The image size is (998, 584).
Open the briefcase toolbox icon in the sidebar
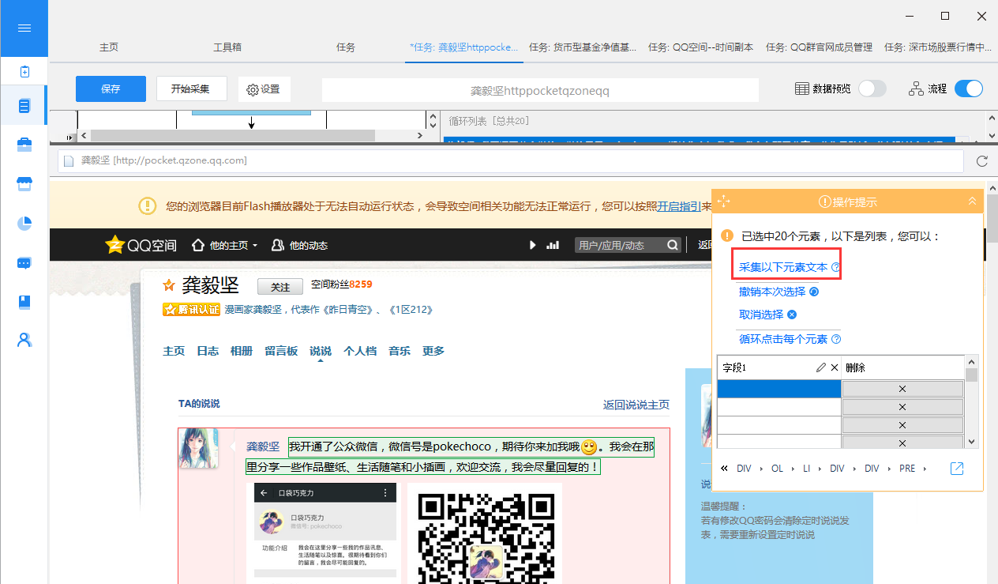pos(24,145)
